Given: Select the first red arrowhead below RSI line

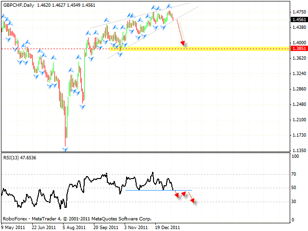Looking at the screenshot, I should click(177, 194).
